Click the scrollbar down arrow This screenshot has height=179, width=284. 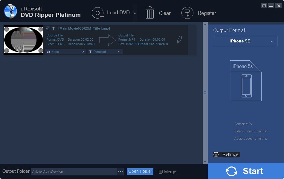coord(205,162)
